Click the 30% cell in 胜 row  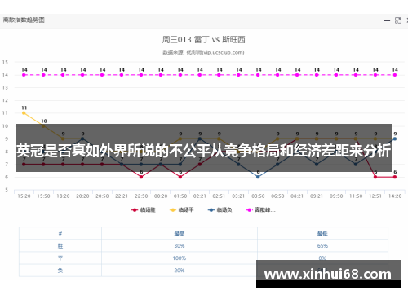point(180,246)
